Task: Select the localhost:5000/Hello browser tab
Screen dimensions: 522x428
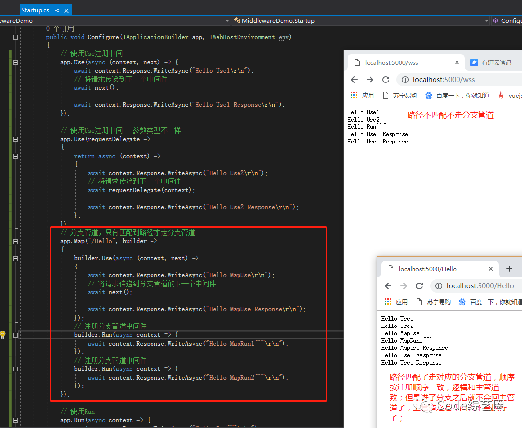Action: [x=439, y=269]
